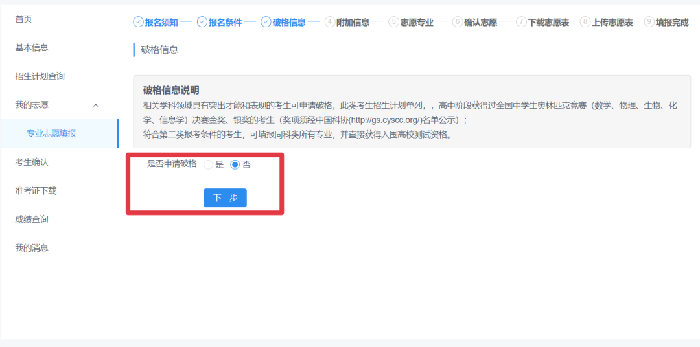Image resolution: width=700 pixels, height=347 pixels.
Task: Go to 准考证下载 page
Action: [x=36, y=190]
